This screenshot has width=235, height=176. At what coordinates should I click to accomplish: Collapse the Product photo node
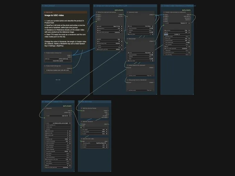pos(45,53)
